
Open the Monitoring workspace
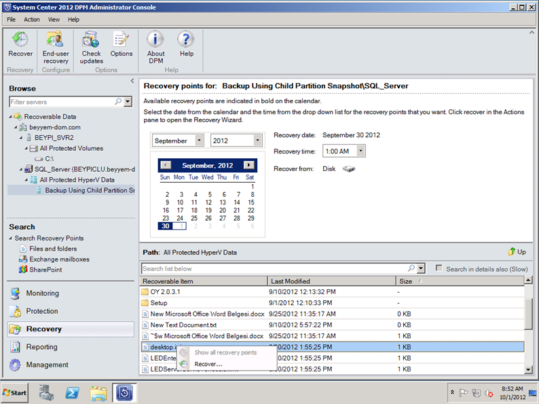click(x=42, y=293)
